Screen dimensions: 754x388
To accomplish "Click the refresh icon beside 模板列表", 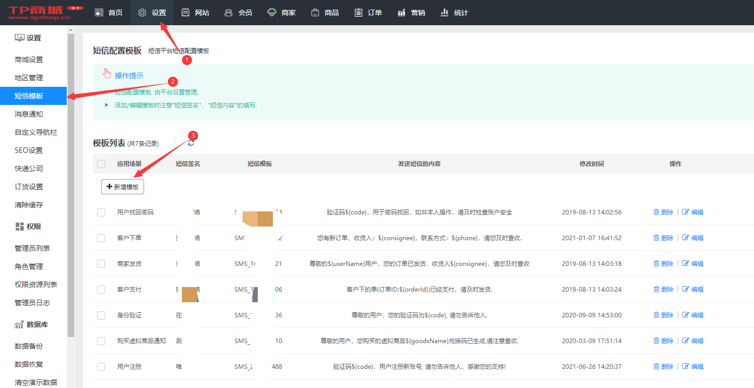I will click(x=191, y=143).
